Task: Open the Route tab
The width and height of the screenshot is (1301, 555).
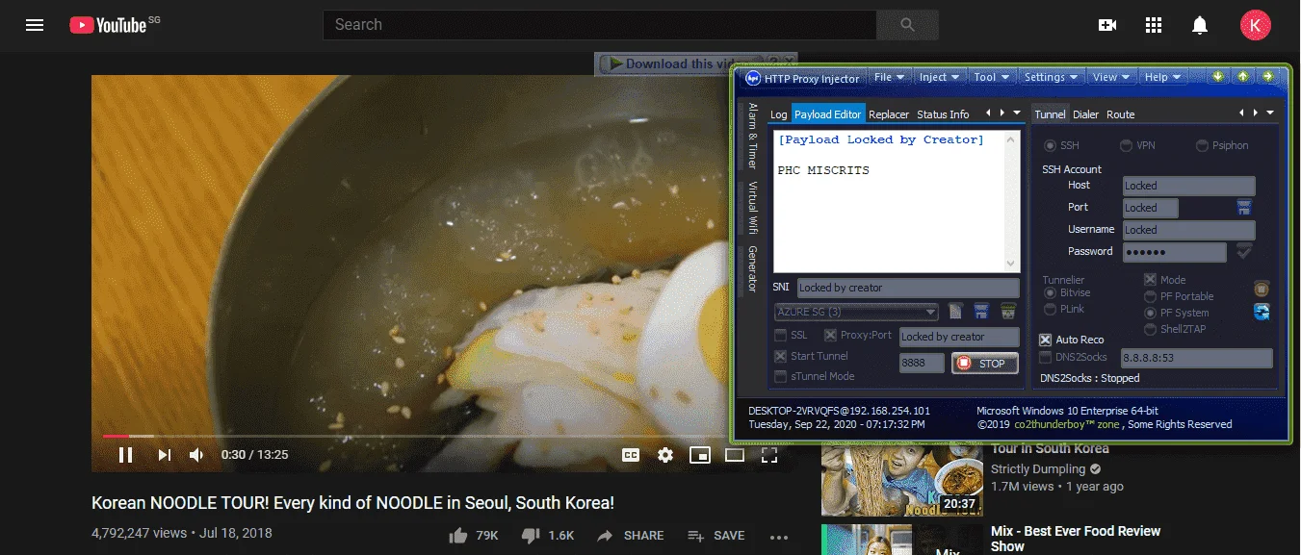Action: [1120, 114]
